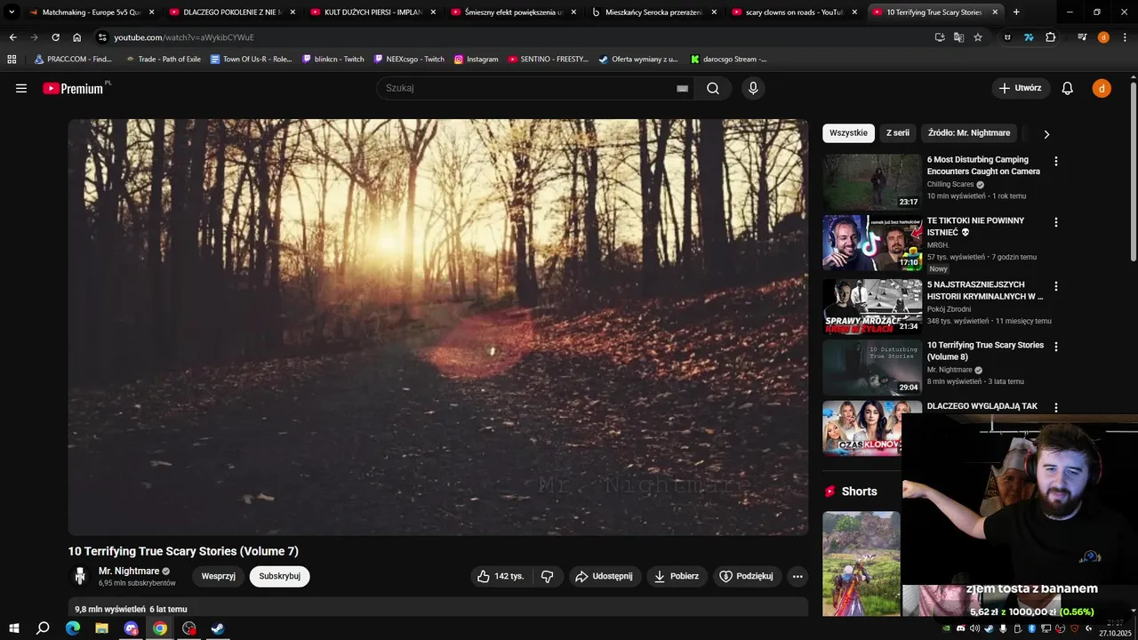Start voice search with microphone icon
The height and width of the screenshot is (640, 1138).
tap(753, 88)
